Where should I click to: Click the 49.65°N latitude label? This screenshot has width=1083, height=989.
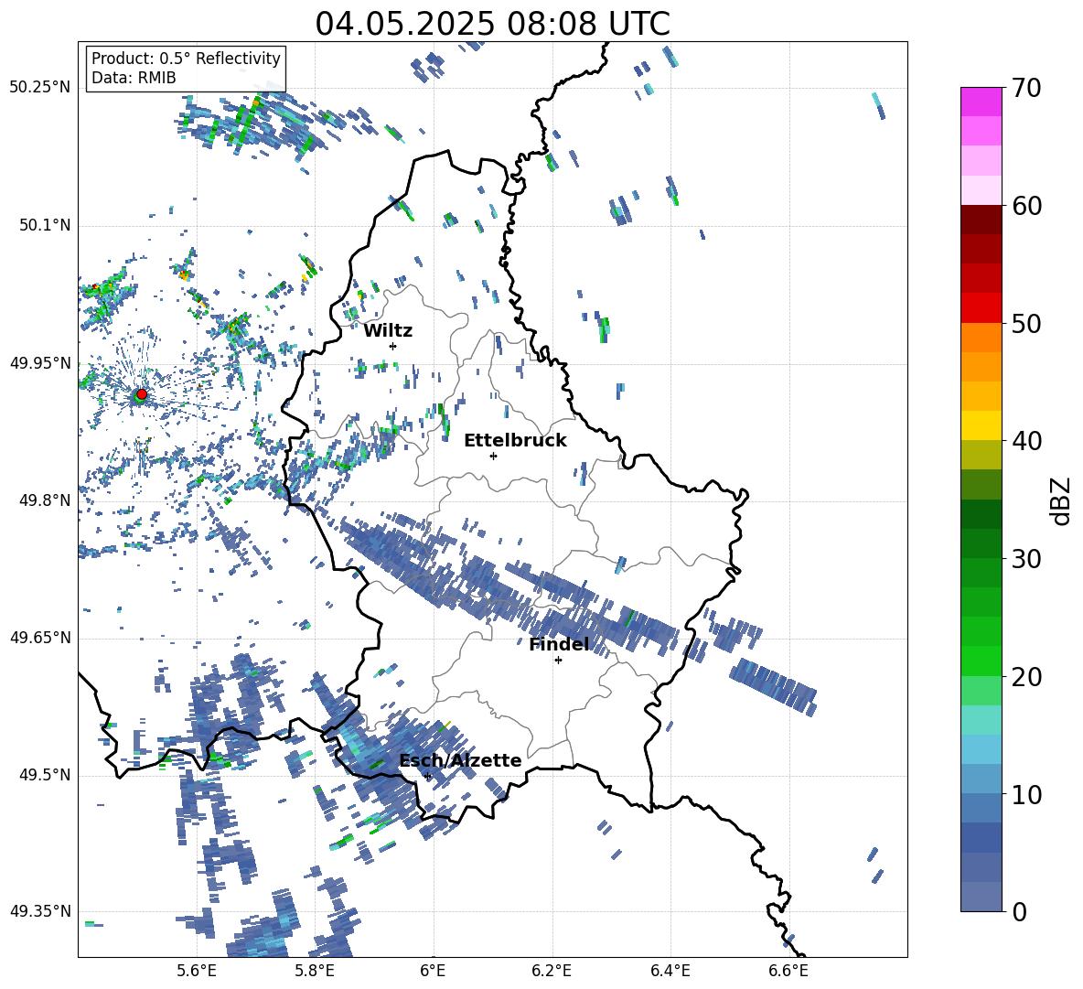point(40,637)
